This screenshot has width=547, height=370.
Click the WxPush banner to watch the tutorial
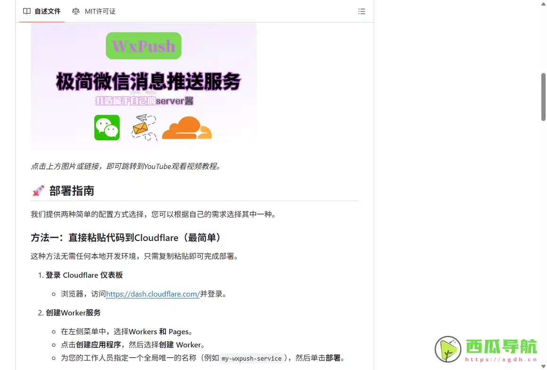144,86
